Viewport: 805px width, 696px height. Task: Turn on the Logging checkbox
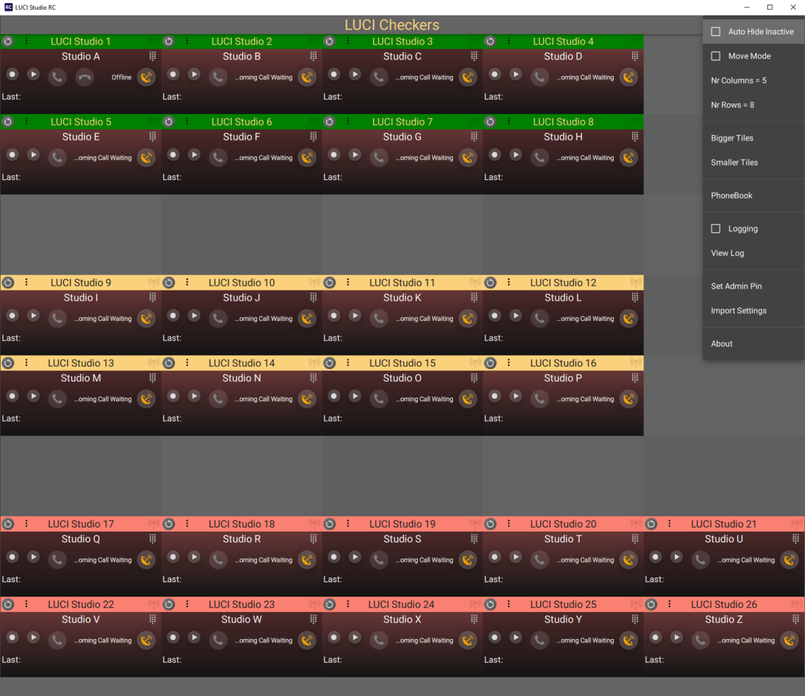tap(716, 229)
